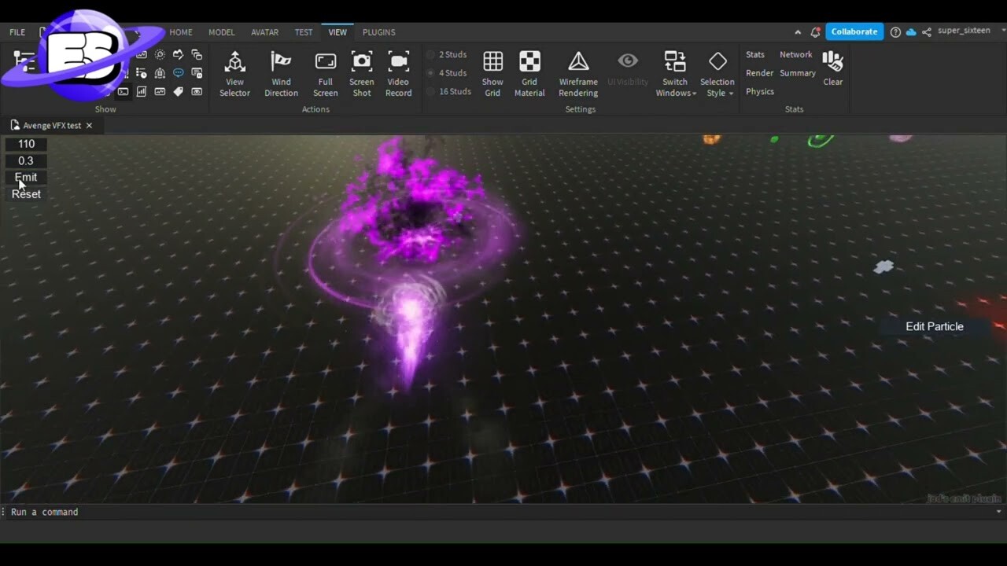Enable Full Screen mode
The width and height of the screenshot is (1007, 566).
click(x=325, y=72)
